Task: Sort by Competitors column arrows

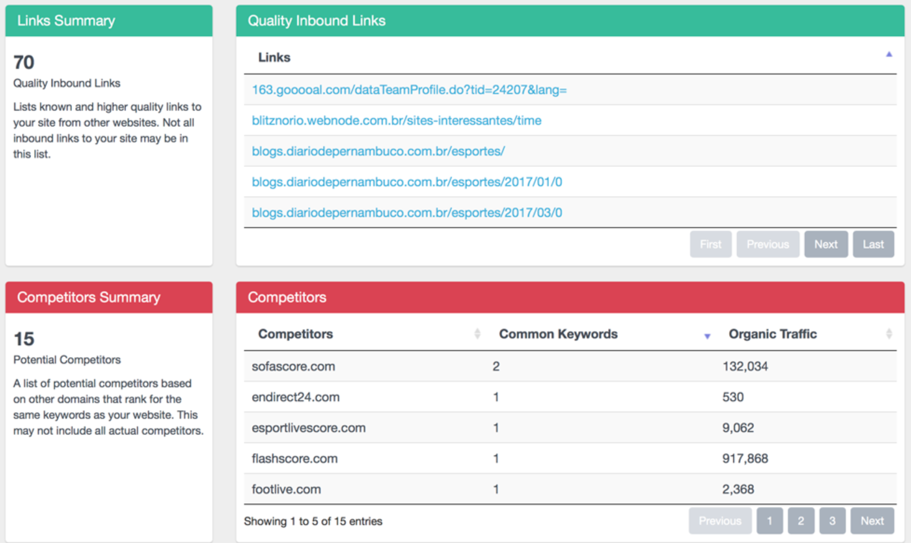Action: pos(477,334)
